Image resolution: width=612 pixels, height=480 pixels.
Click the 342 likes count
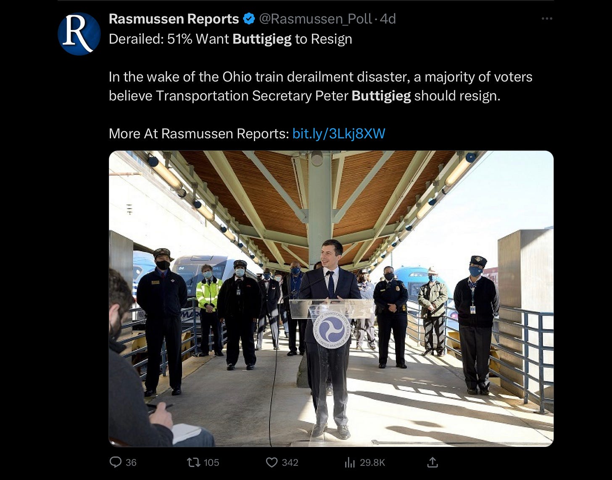coord(290,462)
